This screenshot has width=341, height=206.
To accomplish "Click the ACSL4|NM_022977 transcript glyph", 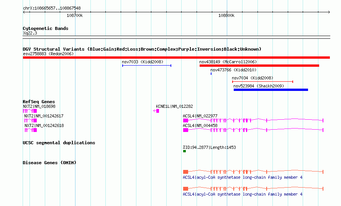I will point(253,120).
